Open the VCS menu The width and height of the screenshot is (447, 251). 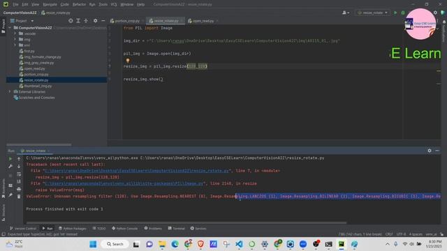click(x=114, y=4)
